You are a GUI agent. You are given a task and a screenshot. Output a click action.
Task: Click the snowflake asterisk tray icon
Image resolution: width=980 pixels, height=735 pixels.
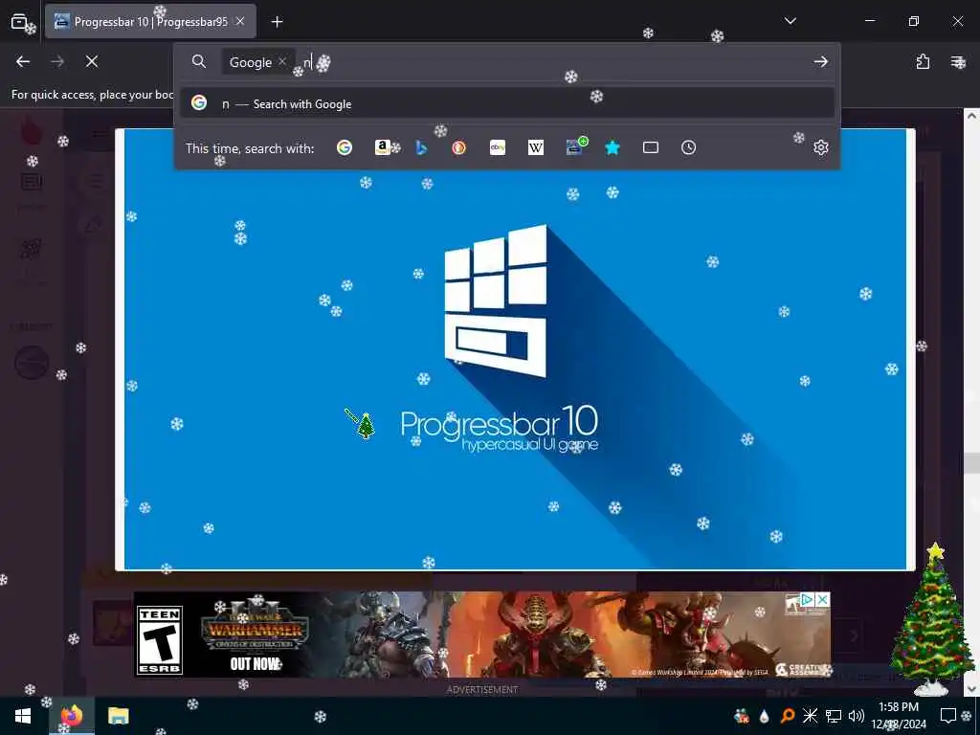[x=810, y=716]
